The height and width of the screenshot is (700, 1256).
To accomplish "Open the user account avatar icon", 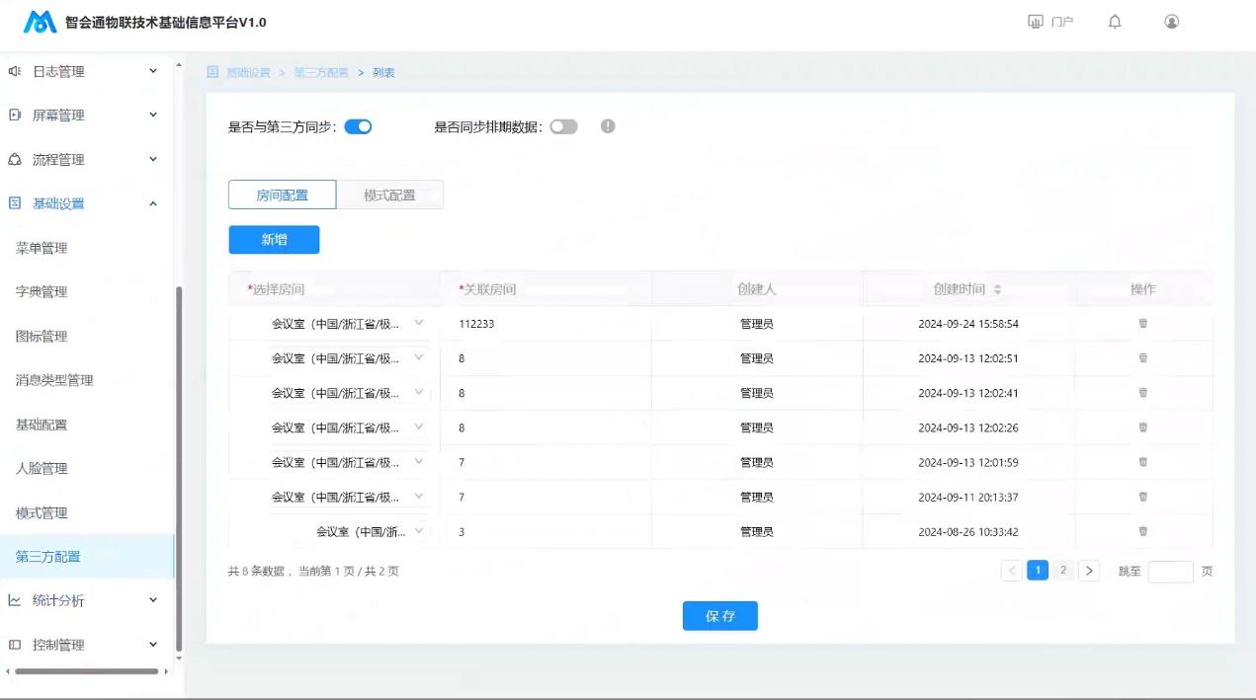I will (1172, 22).
